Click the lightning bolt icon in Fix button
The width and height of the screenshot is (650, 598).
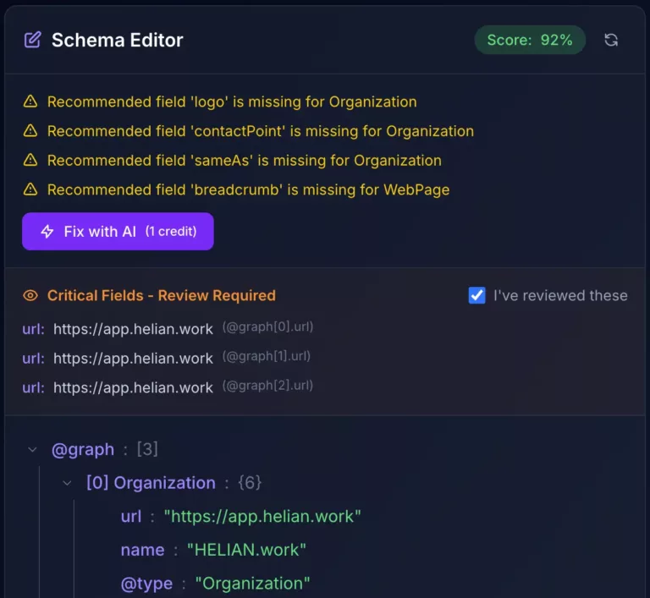click(x=47, y=231)
